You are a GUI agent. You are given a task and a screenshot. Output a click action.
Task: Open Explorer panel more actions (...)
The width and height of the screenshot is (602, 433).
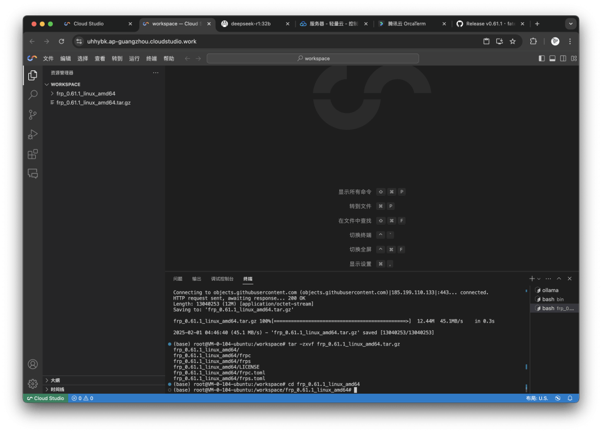click(155, 72)
